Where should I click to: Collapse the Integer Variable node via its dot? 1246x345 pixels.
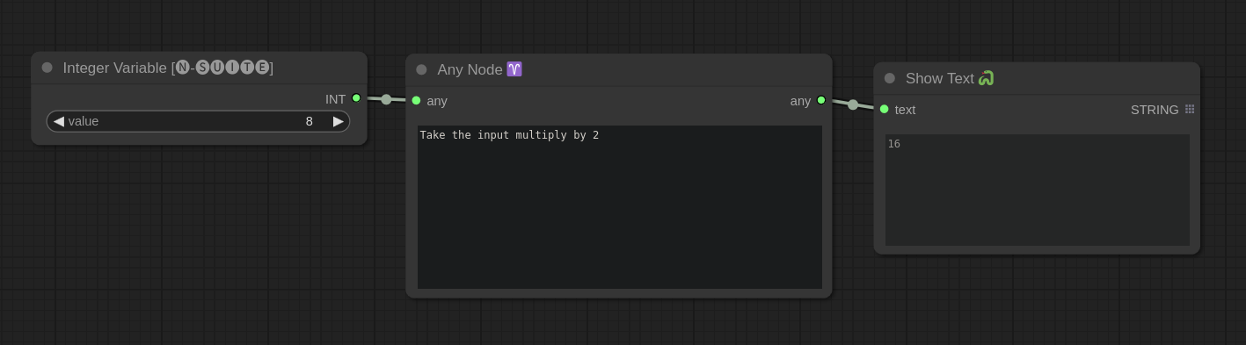tap(47, 68)
